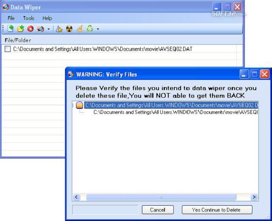
Task: Click the radiation symbol toolbar icon
Action: pyautogui.click(x=69, y=29)
